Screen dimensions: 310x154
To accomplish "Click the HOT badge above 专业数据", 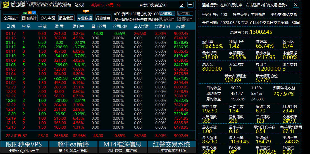I will [86, 11].
